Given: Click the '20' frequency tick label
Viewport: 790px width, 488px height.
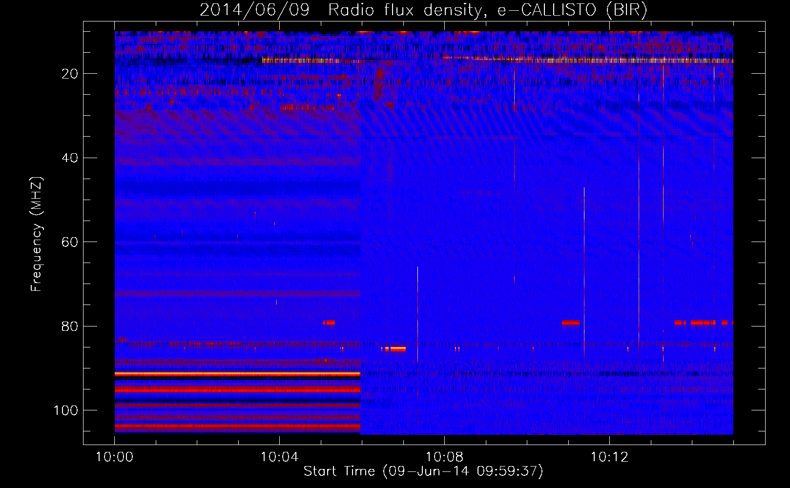Looking at the screenshot, I should [70, 74].
